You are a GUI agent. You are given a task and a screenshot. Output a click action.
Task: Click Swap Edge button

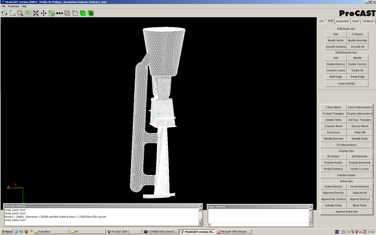coord(357,77)
